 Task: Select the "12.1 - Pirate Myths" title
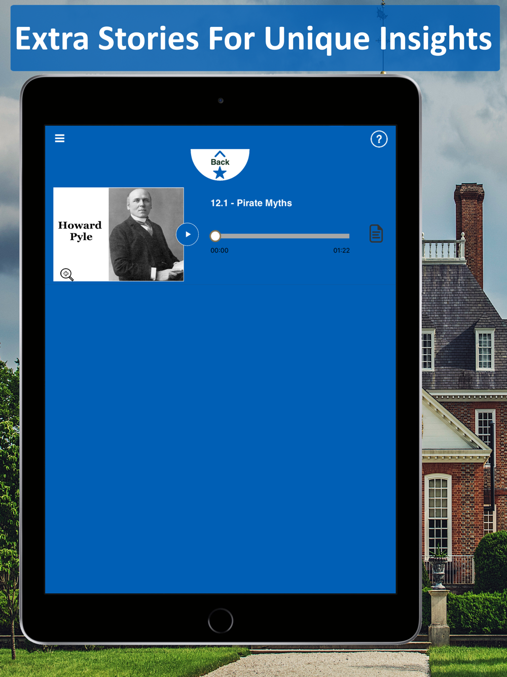251,203
